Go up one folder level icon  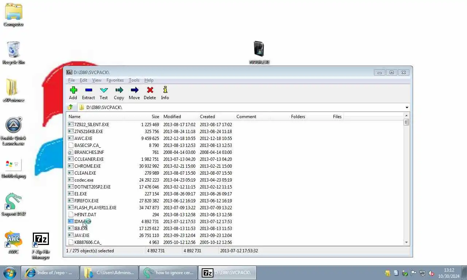(70, 107)
